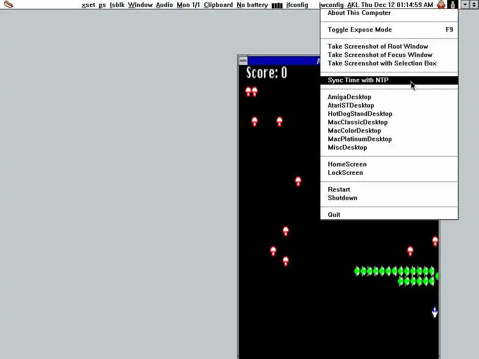Choose Restart from the menu
The width and height of the screenshot is (479, 359).
point(389,190)
